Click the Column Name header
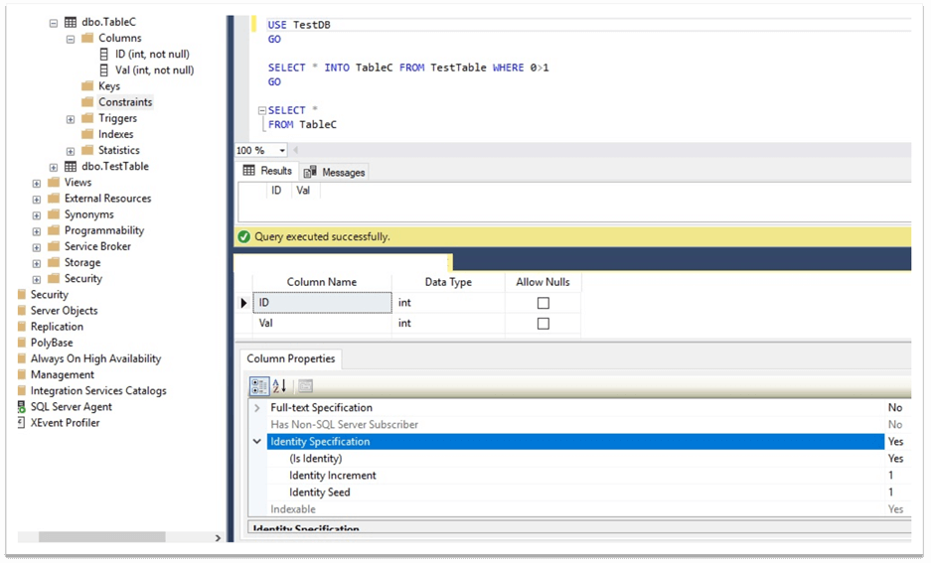This screenshot has width=931, height=563. (322, 282)
